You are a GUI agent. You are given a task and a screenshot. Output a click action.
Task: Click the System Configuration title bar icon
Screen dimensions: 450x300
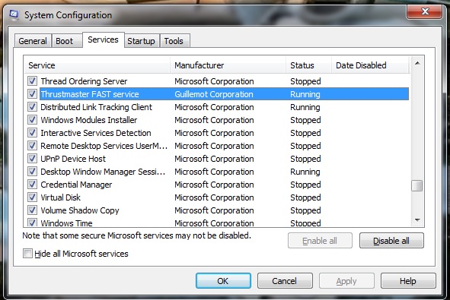[14, 14]
